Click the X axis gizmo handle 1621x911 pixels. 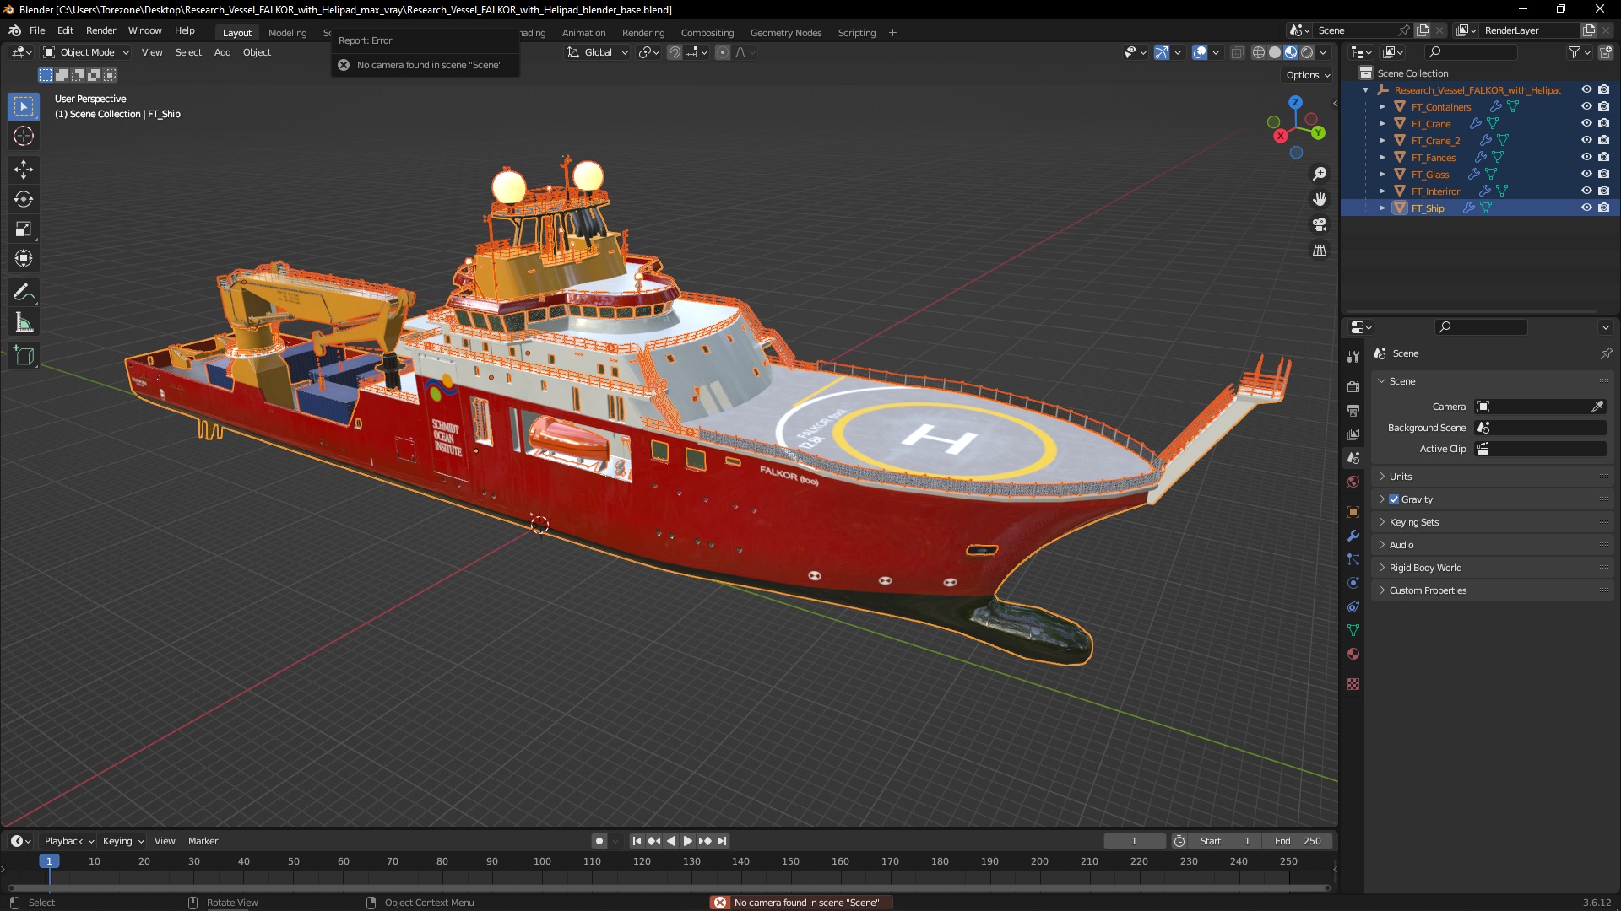[x=1281, y=136]
